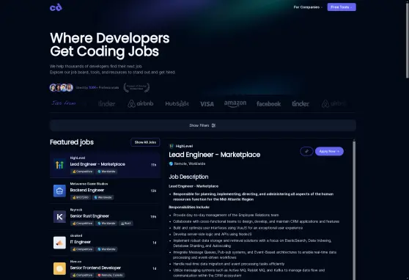Click Competitive tag on Senior Frontend Developer

[82, 275]
